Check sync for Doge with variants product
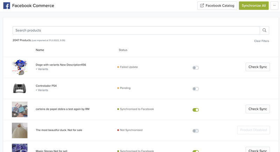The width and height of the screenshot is (280, 152). [258, 67]
